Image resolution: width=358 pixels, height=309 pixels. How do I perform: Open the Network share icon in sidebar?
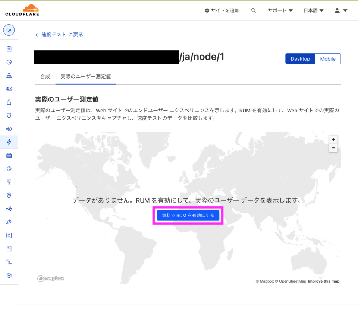(x=9, y=209)
